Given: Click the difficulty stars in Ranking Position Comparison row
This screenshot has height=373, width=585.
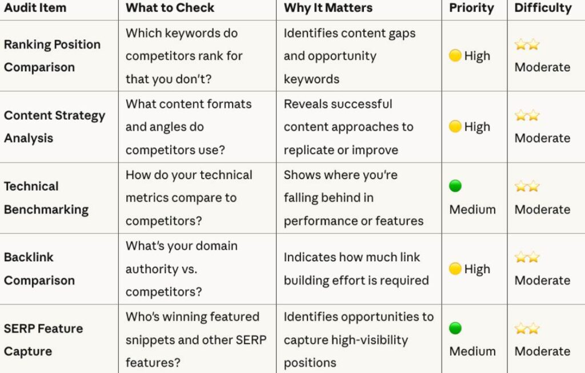Looking at the screenshot, I should click(x=527, y=44).
